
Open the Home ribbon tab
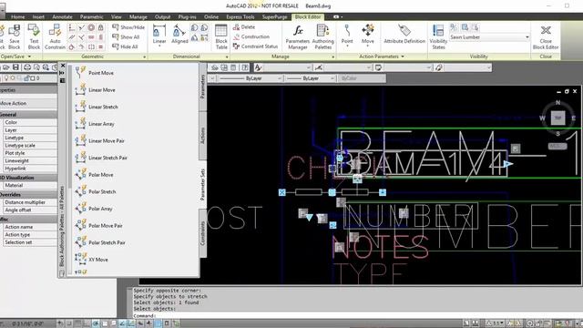[x=17, y=16]
